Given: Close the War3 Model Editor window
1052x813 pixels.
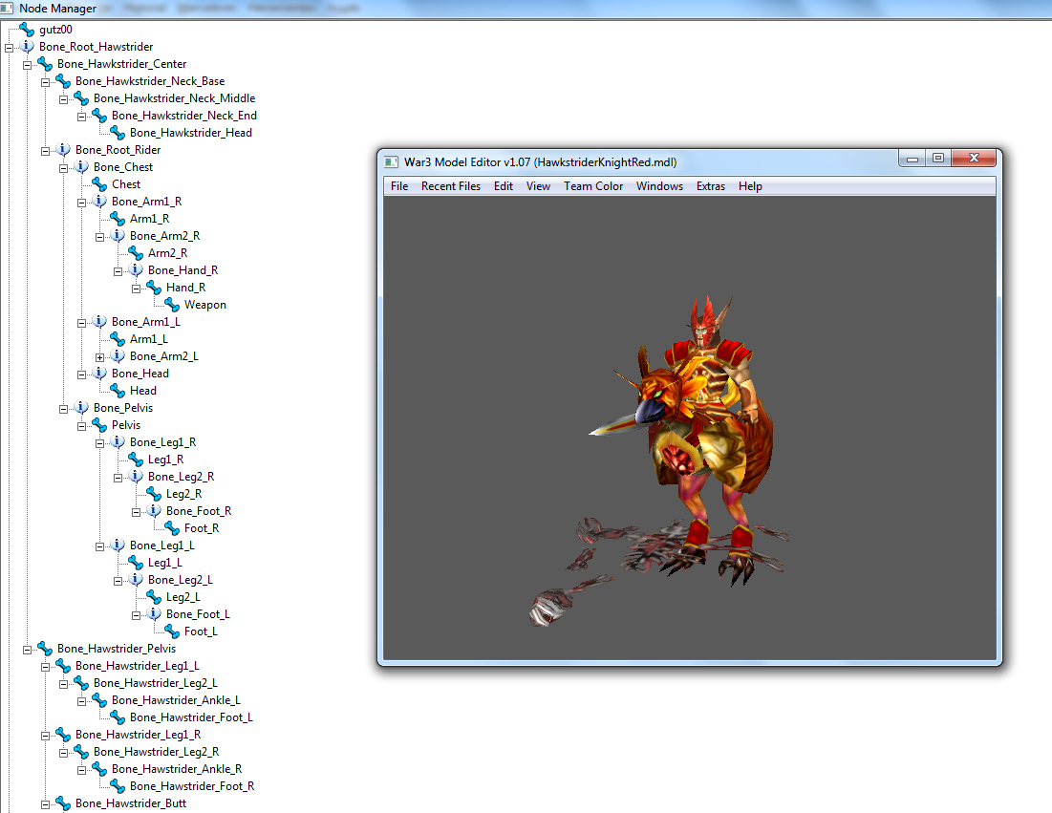Looking at the screenshot, I should click(975, 159).
